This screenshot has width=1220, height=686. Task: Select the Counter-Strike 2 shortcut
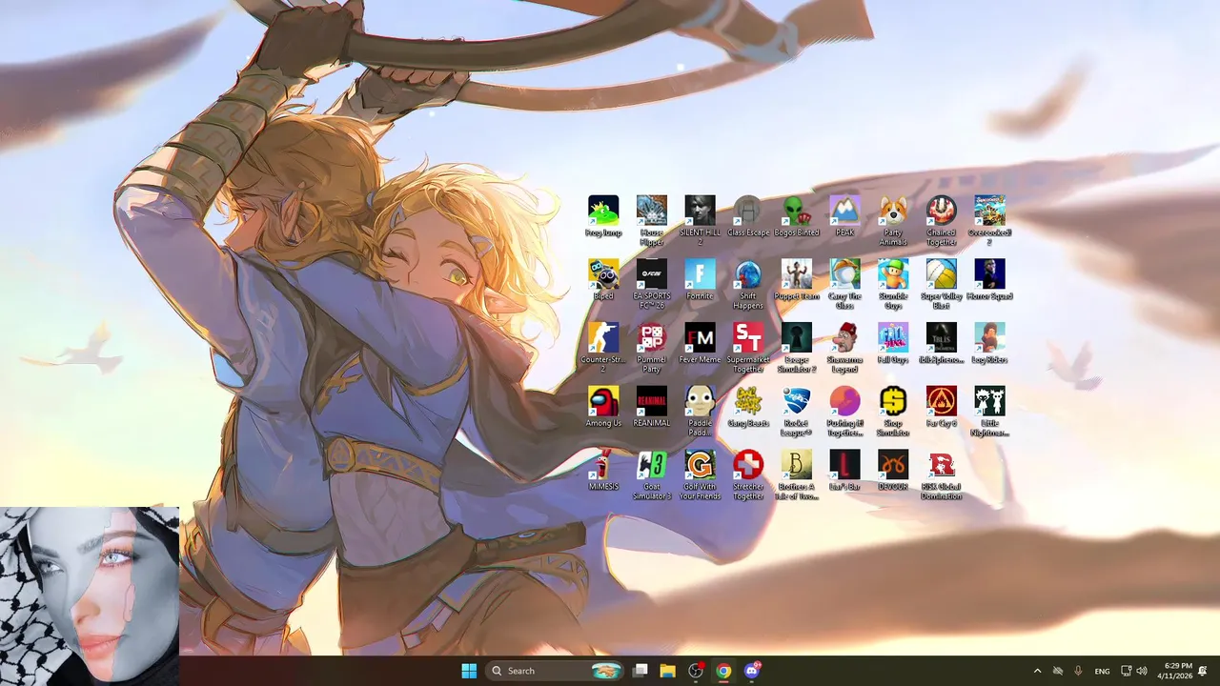click(x=603, y=348)
